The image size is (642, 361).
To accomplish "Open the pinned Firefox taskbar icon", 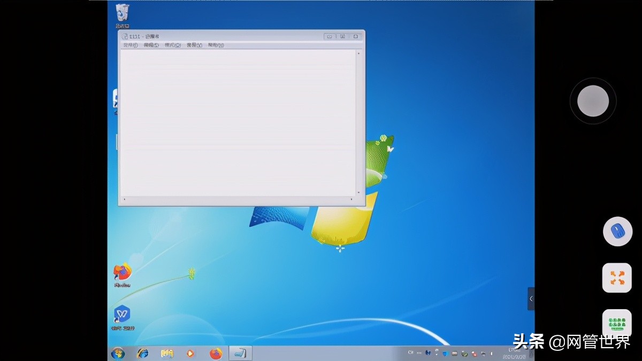I will click(x=216, y=354).
